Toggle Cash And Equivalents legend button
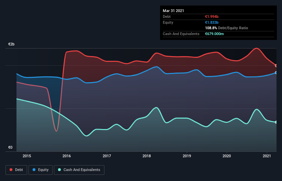The height and width of the screenshot is (181, 282). click(x=79, y=170)
